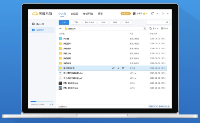Screen dimensions: 200x123
Task: Sort by the 修改时间 column header
Action: (153, 33)
